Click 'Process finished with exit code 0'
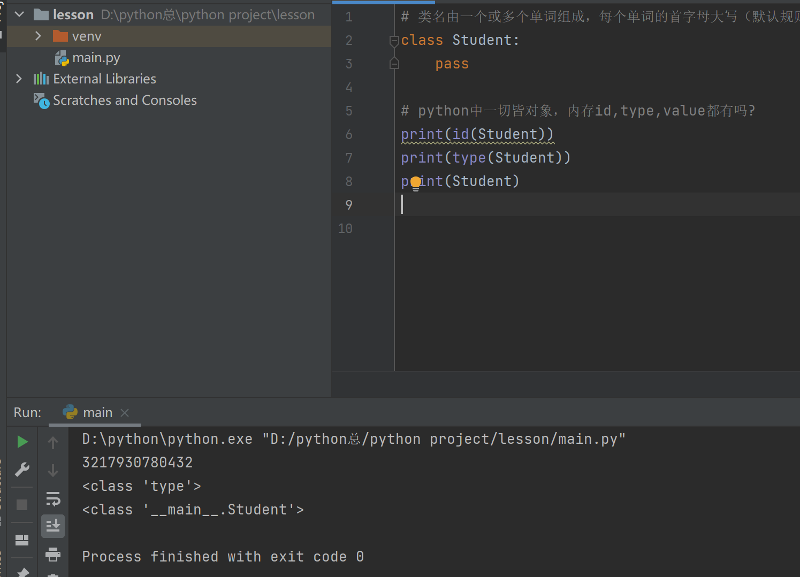The width and height of the screenshot is (800, 577). click(x=223, y=557)
